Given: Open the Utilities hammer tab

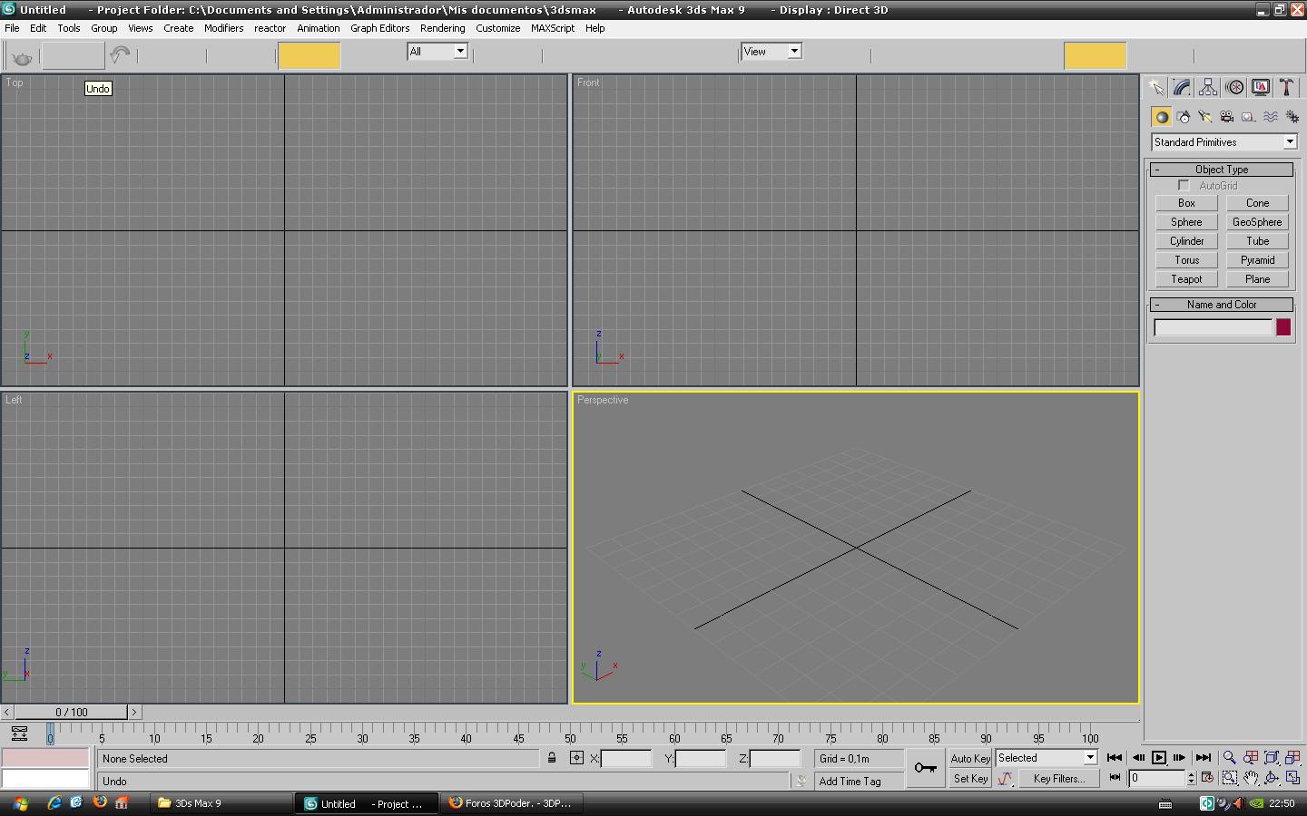Looking at the screenshot, I should point(1286,87).
